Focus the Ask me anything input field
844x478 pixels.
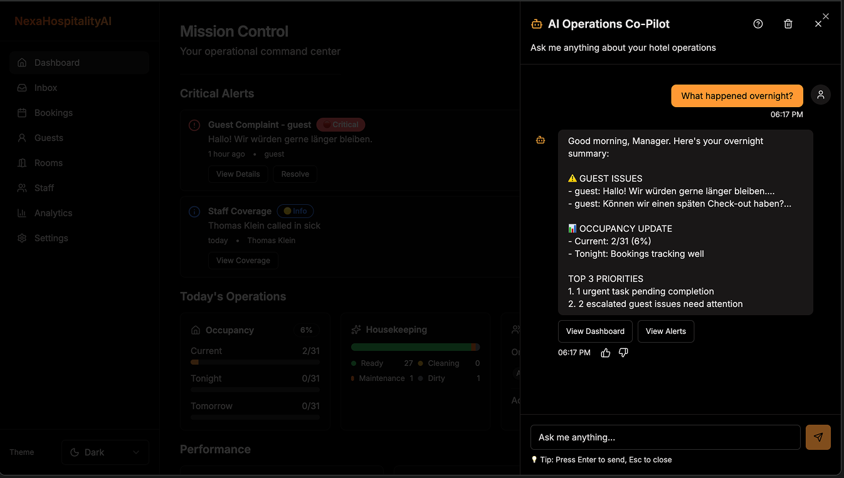(x=665, y=437)
